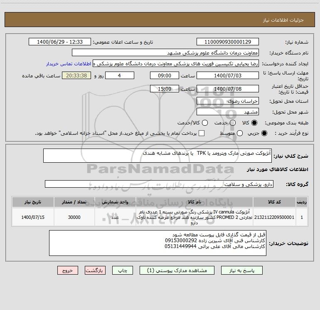The image size is (320, 310).
Task: Click the کد کالا column header
Action: point(274,202)
